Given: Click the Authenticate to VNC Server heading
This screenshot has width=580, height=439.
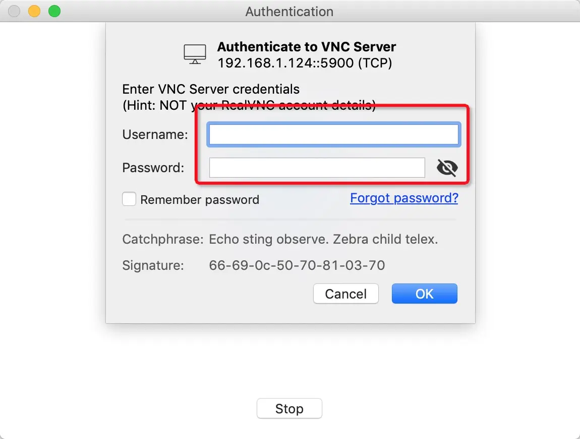Looking at the screenshot, I should point(306,47).
